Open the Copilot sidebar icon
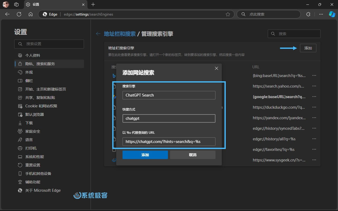Viewport: 338px width, 211px height. point(332,14)
